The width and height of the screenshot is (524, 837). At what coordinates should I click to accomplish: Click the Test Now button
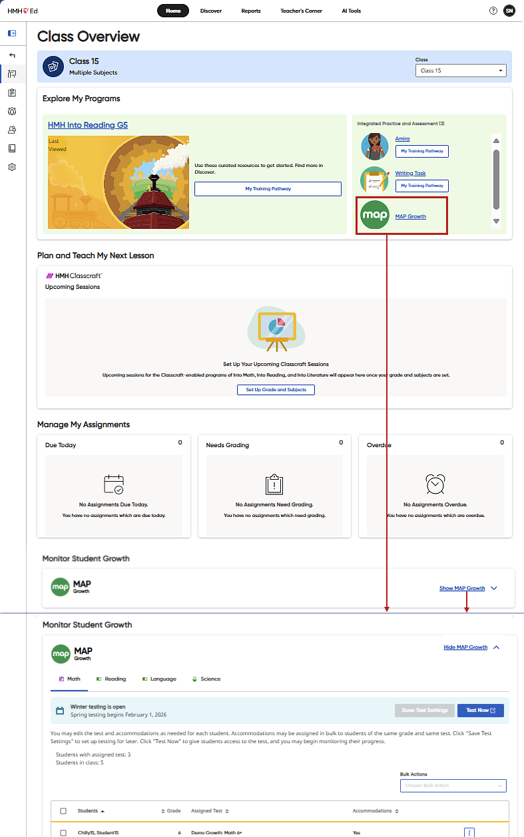pyautogui.click(x=480, y=710)
